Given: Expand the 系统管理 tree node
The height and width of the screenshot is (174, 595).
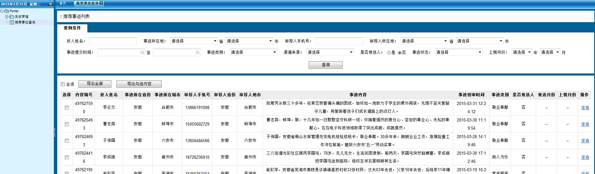Looking at the screenshot, I should click(x=7, y=17).
